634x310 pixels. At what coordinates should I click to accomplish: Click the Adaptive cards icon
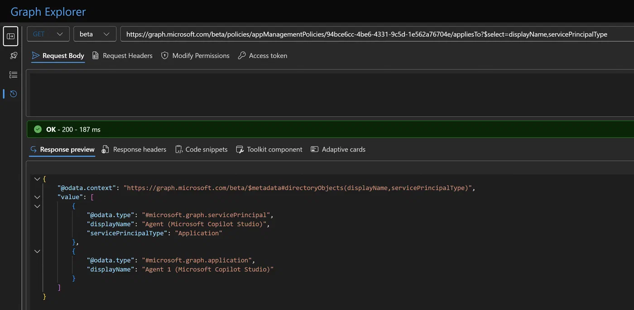tap(315, 149)
